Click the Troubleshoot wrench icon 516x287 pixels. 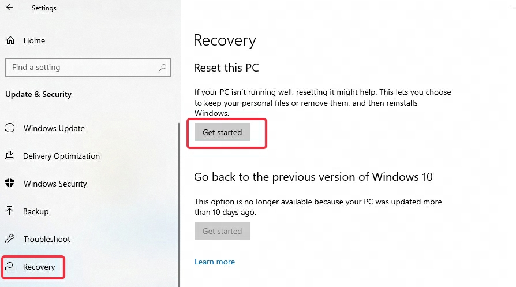click(10, 239)
